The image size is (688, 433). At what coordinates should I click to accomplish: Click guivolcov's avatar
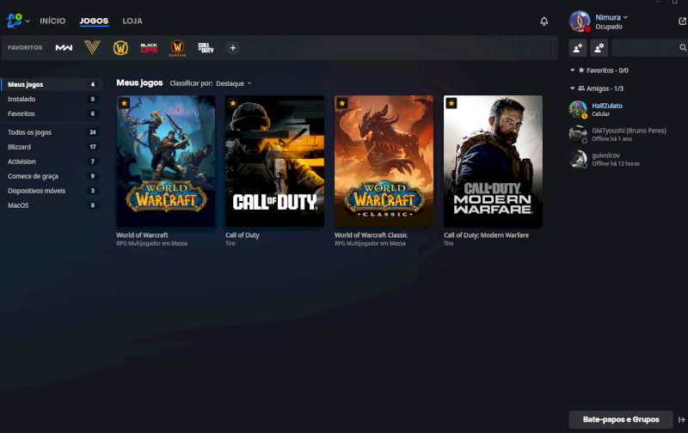(578, 159)
